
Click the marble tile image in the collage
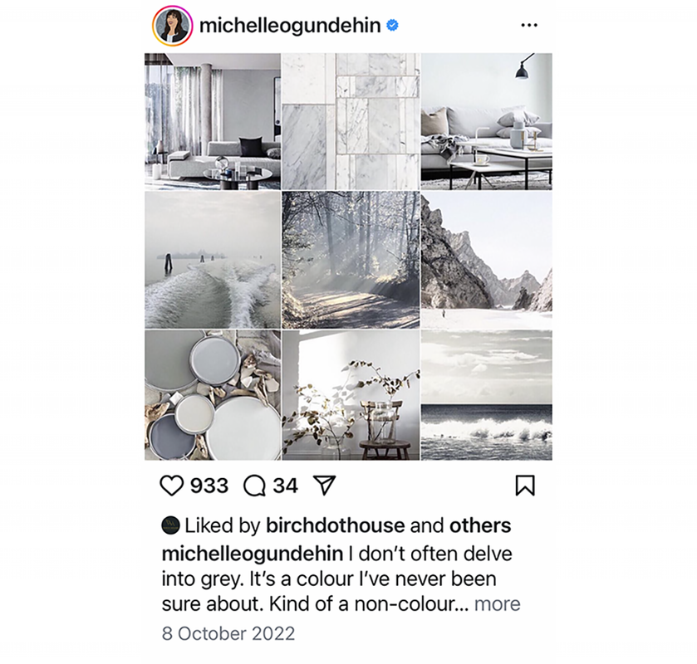click(x=351, y=121)
